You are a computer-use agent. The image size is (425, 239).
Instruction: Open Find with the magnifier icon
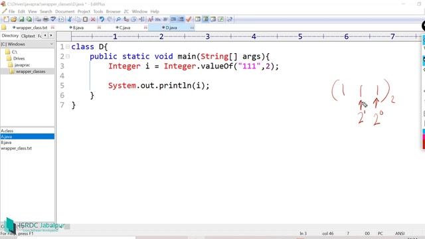(x=118, y=19)
